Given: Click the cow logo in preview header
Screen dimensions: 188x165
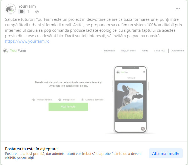Looking at the screenshot, I should click(x=6, y=51).
